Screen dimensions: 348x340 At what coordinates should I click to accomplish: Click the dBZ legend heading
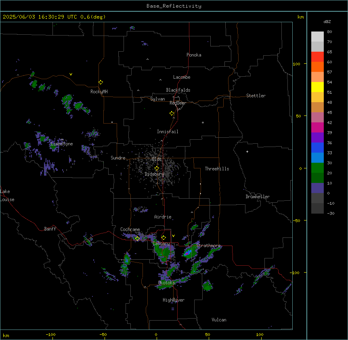click(x=327, y=21)
